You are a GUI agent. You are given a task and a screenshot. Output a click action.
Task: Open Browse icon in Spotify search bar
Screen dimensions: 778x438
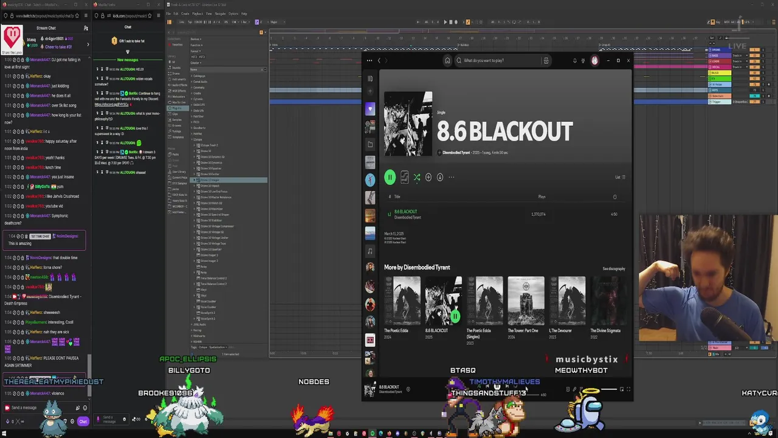546,60
